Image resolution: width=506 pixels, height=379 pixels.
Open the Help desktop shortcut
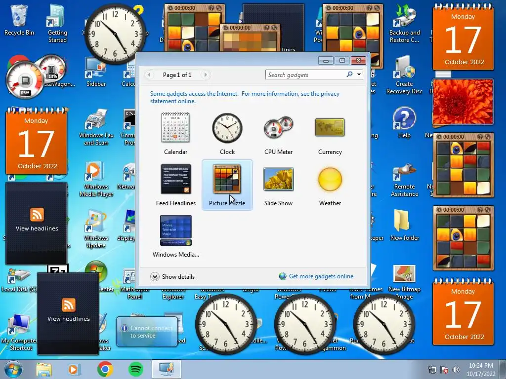[404, 122]
